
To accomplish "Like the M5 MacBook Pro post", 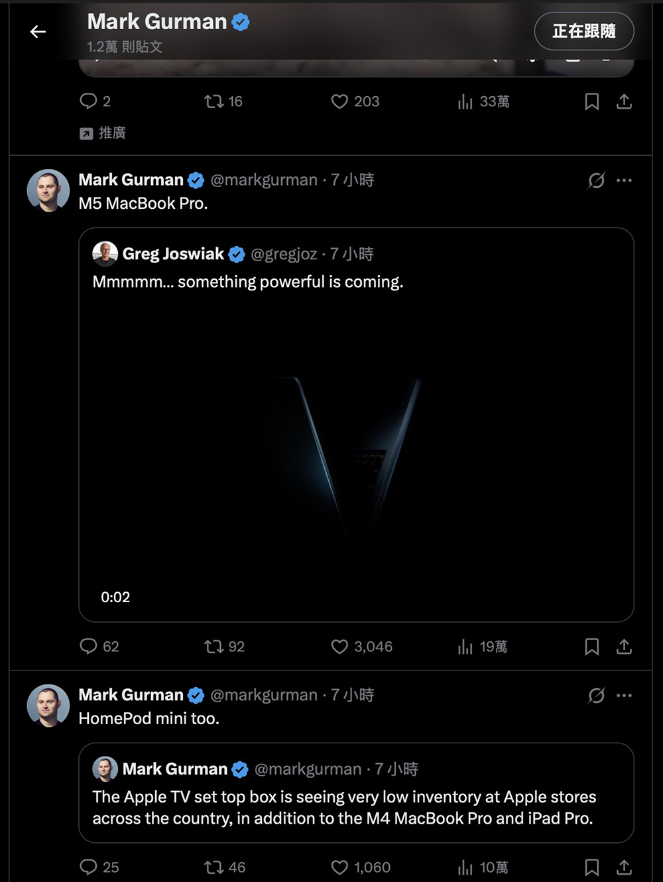I will pos(339,647).
